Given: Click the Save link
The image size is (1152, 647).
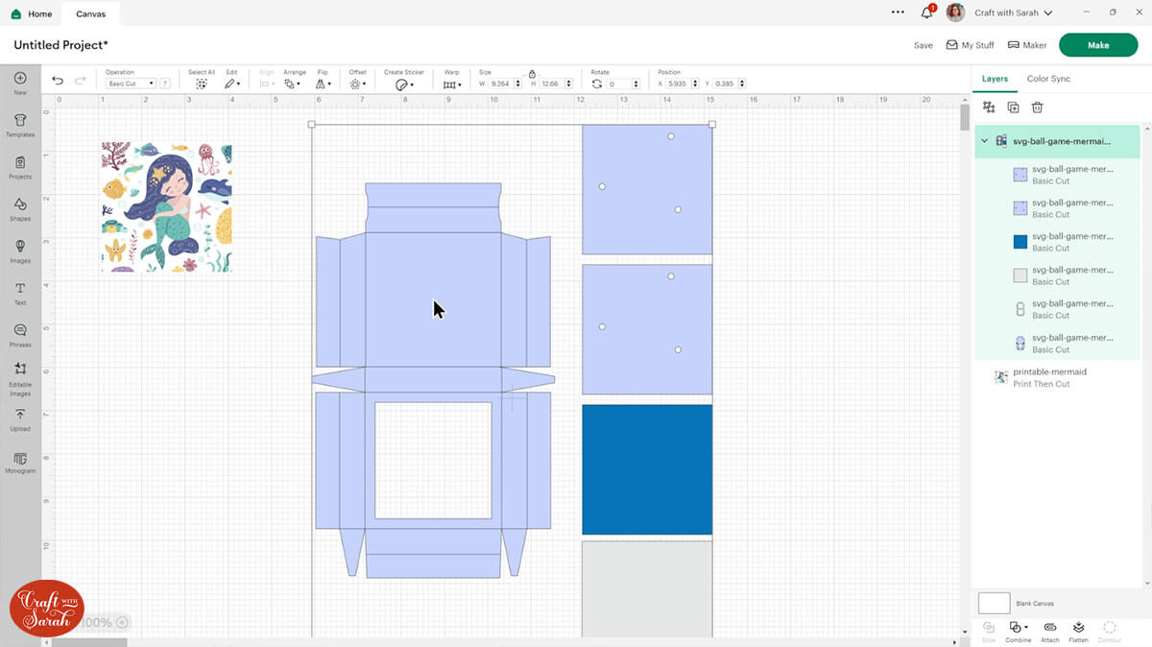Looking at the screenshot, I should tap(923, 45).
